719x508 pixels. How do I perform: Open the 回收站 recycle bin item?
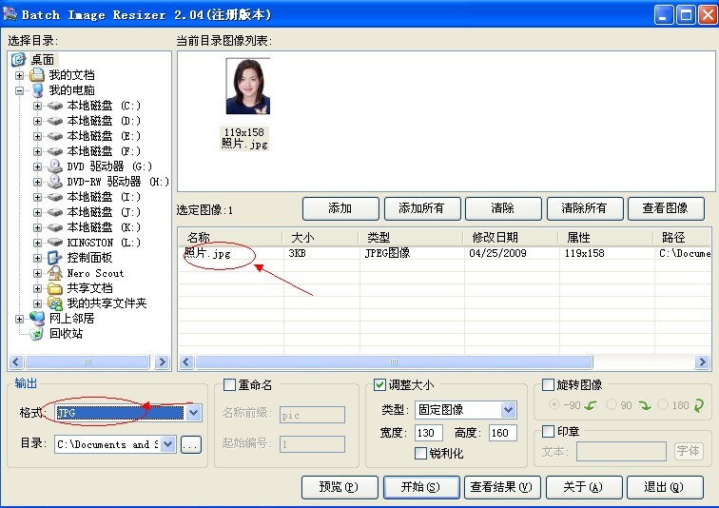37,334
